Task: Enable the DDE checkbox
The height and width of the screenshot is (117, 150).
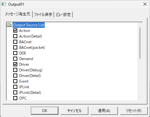Action: pyautogui.click(x=15, y=53)
